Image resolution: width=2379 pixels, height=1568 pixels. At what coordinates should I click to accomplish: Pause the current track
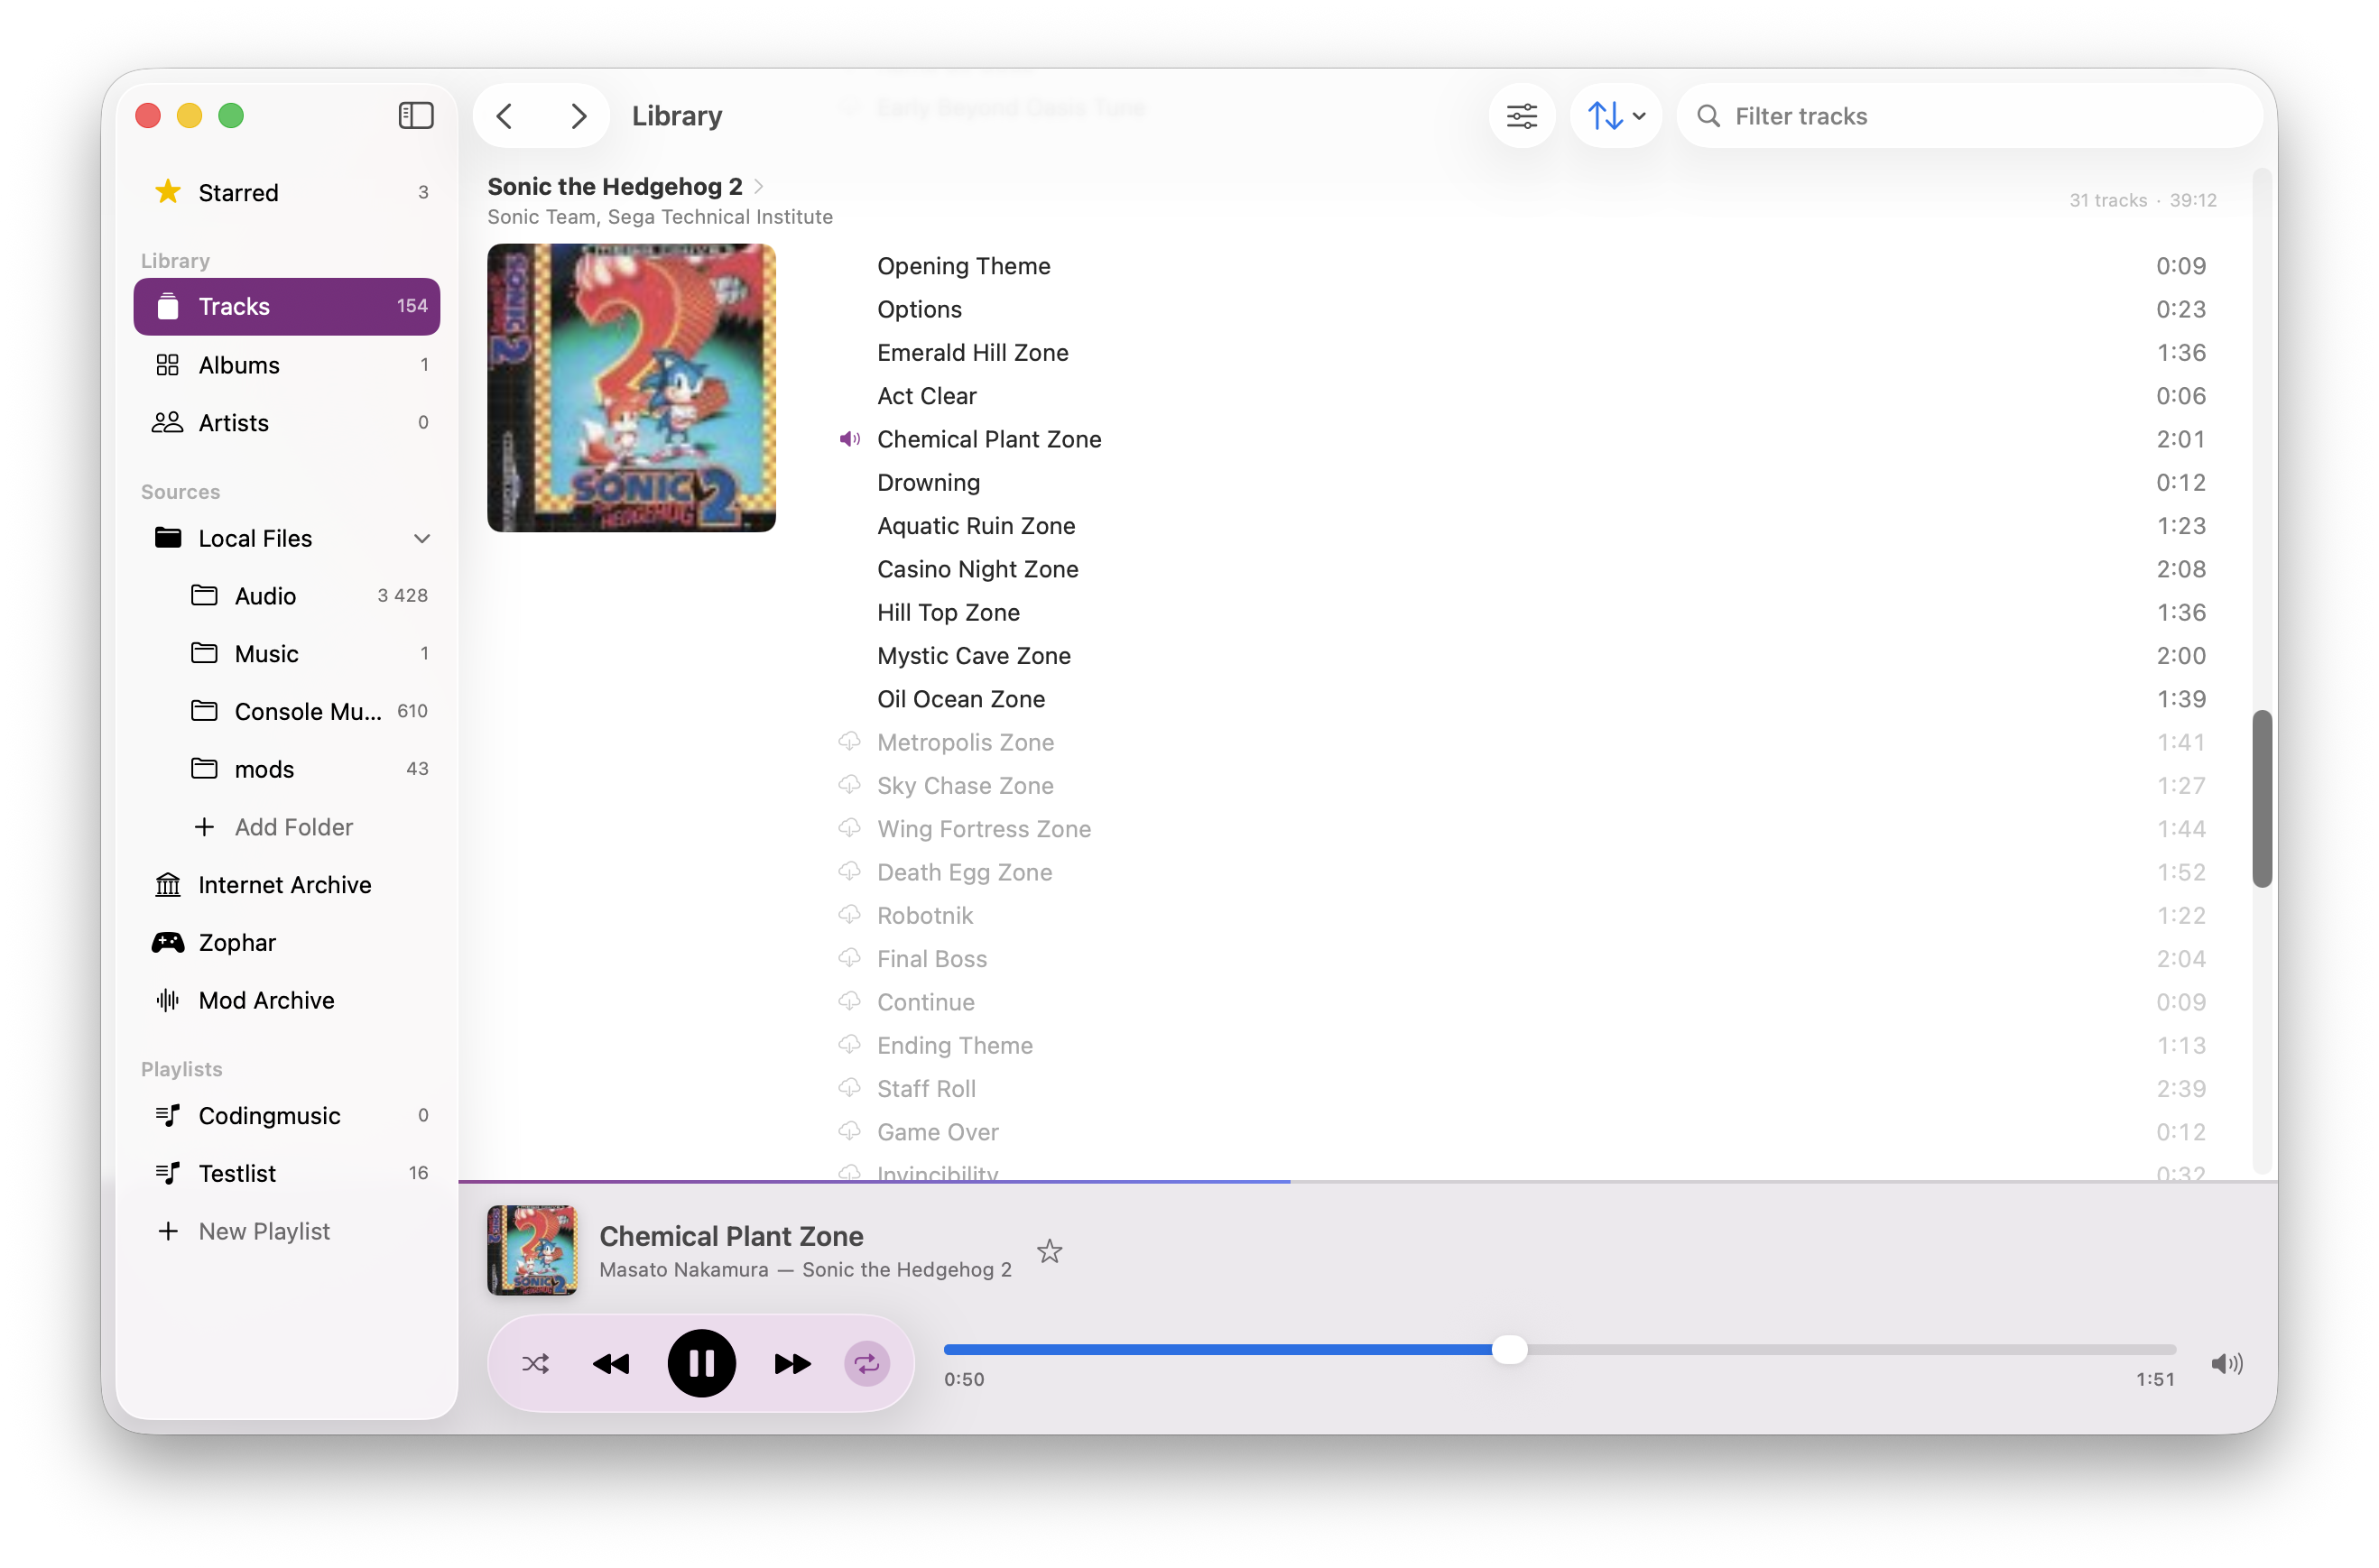(701, 1363)
